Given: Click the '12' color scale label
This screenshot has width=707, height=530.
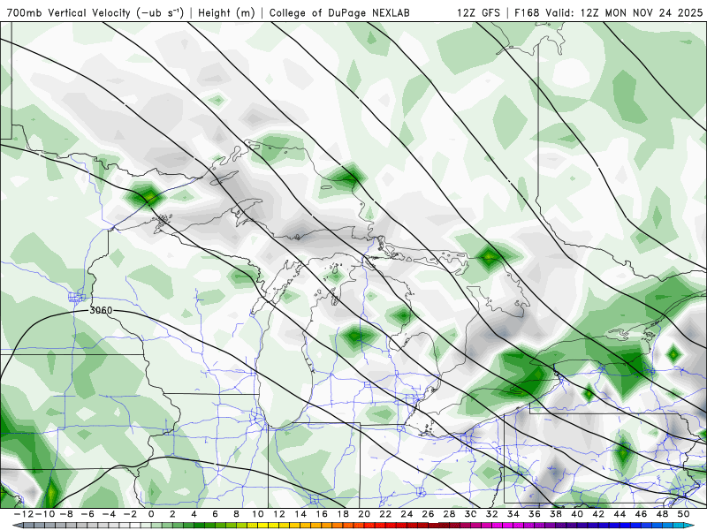Looking at the screenshot, I should click(279, 514).
